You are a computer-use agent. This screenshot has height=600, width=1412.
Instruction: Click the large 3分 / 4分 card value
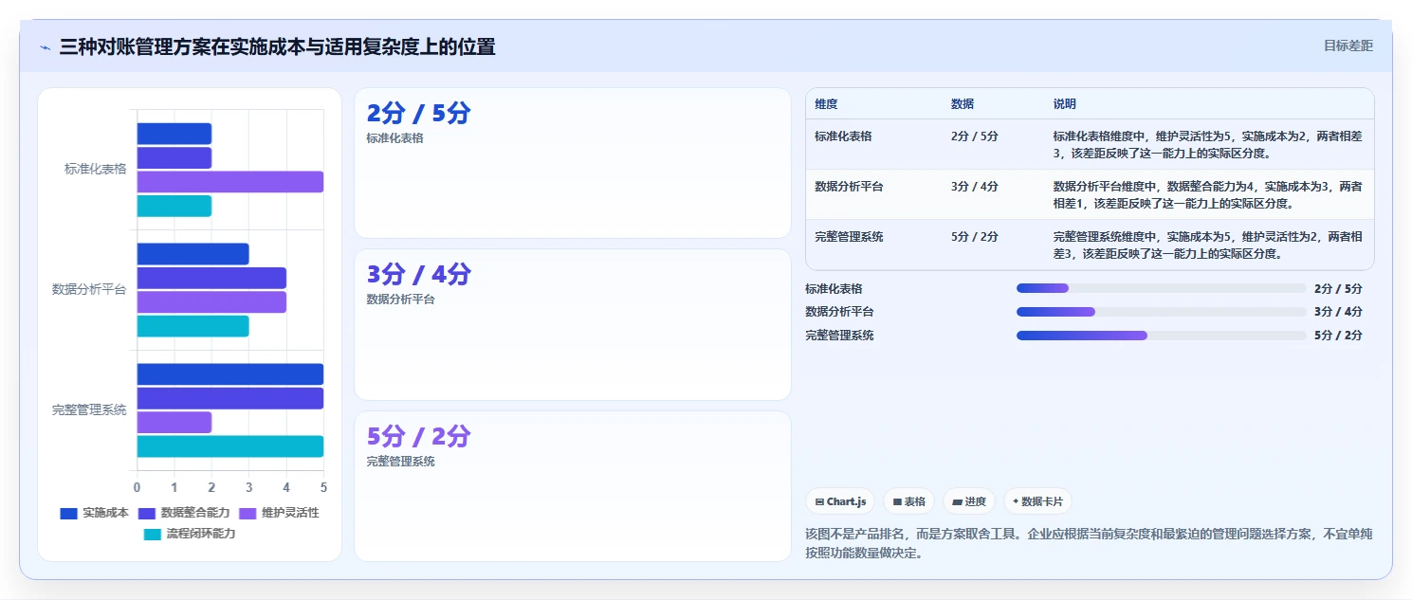click(x=418, y=275)
